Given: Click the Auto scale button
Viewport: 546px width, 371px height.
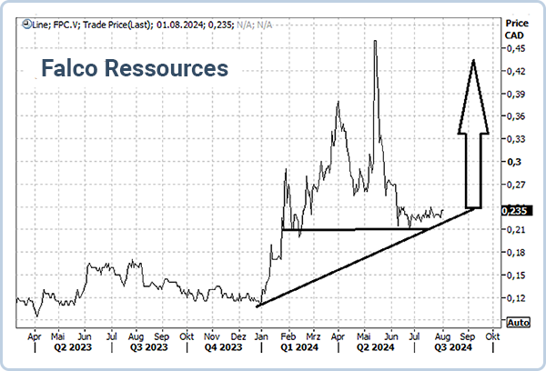Looking at the screenshot, I should pos(518,323).
